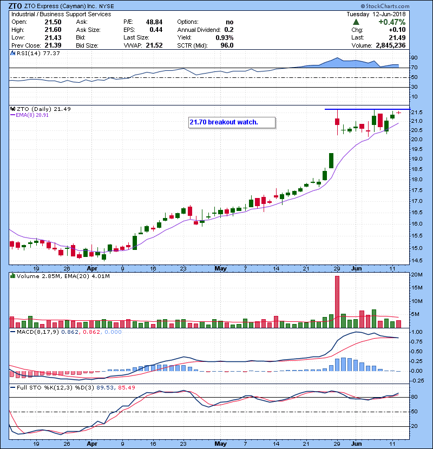The width and height of the screenshot is (433, 449).
Task: Click the Last value 21.49 in header
Action: (x=397, y=37)
